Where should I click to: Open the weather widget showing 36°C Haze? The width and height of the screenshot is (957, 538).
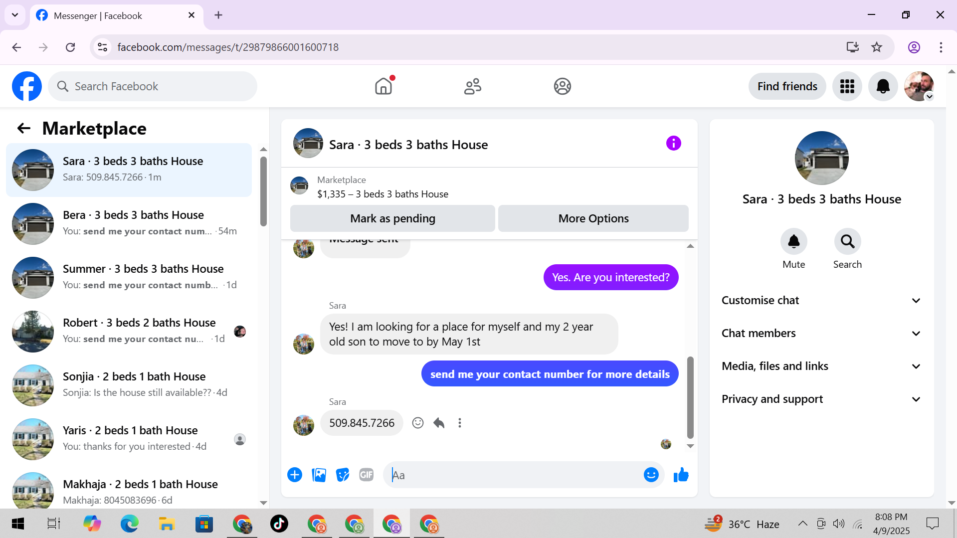(x=742, y=524)
